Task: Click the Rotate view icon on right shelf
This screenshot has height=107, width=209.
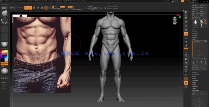Action: (186, 67)
